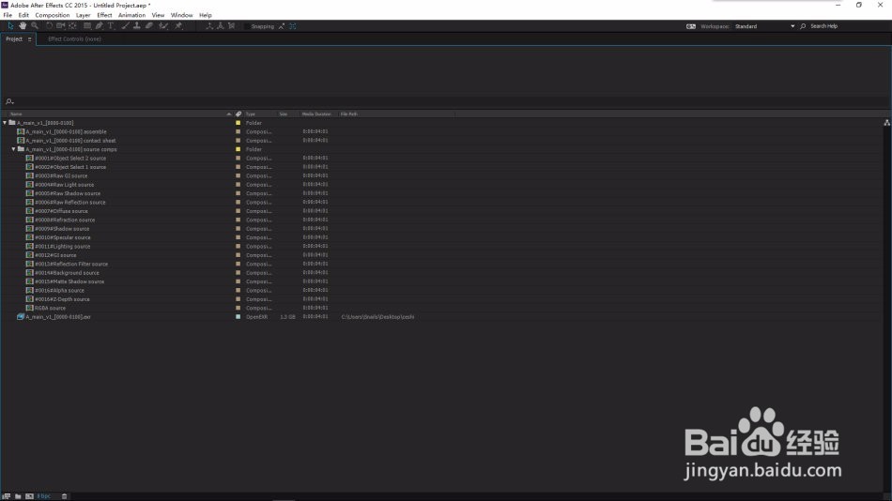The width and height of the screenshot is (892, 501).
Task: Select the Pen tool
Action: click(100, 26)
